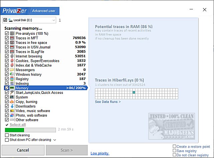Click the Traces in free space icon
The width and height of the screenshot is (214, 158).
click(x=12, y=42)
